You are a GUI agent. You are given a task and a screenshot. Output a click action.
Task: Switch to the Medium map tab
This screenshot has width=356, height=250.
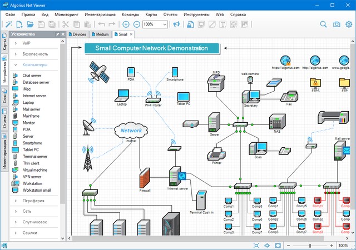pyautogui.click(x=100, y=34)
